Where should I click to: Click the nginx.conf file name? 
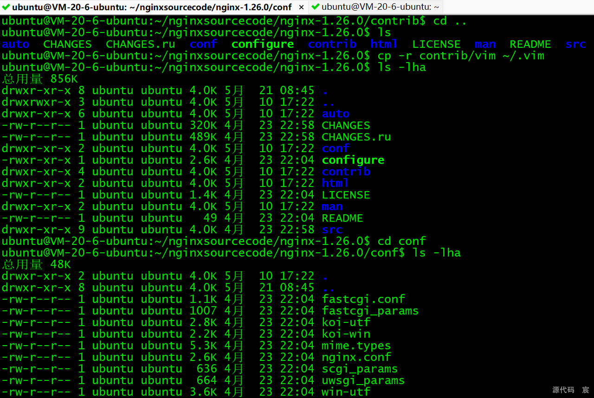click(x=356, y=357)
